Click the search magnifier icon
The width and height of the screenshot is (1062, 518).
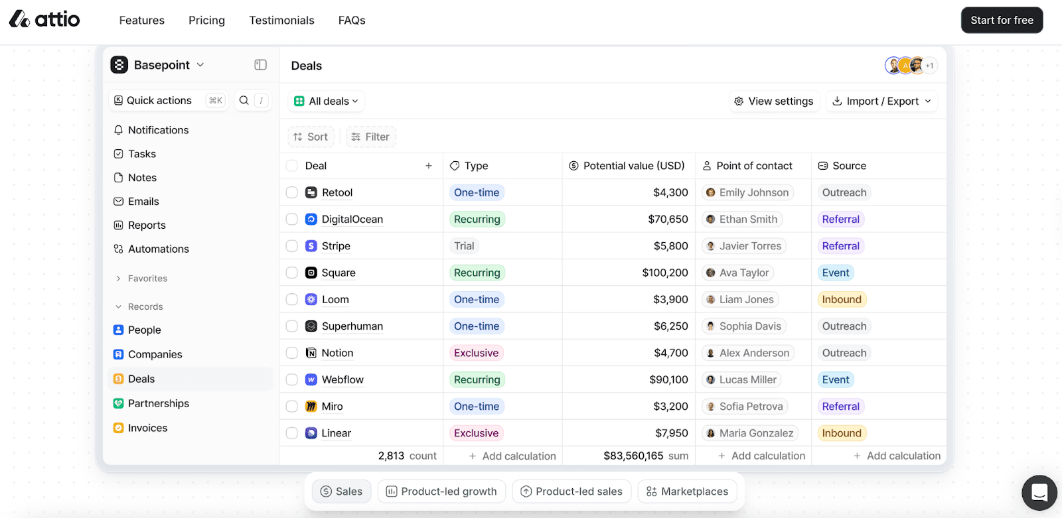tap(244, 100)
